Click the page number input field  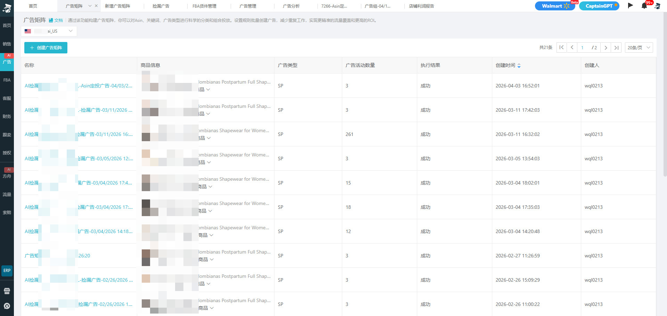584,48
